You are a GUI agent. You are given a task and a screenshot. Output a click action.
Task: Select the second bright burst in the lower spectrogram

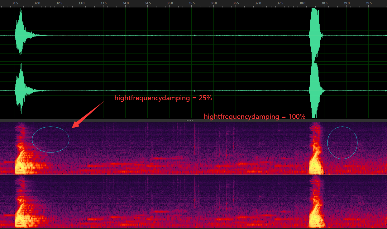pos(316,202)
